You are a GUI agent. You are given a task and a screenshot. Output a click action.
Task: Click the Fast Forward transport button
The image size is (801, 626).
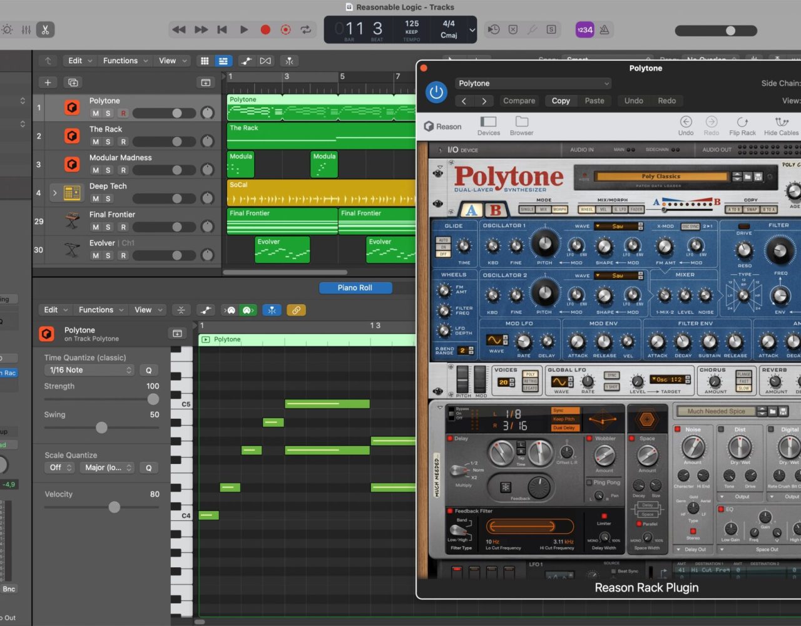(x=201, y=29)
